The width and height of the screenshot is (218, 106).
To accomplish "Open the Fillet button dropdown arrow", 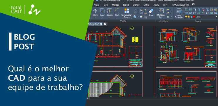I will pyautogui.click(x=117, y=17).
